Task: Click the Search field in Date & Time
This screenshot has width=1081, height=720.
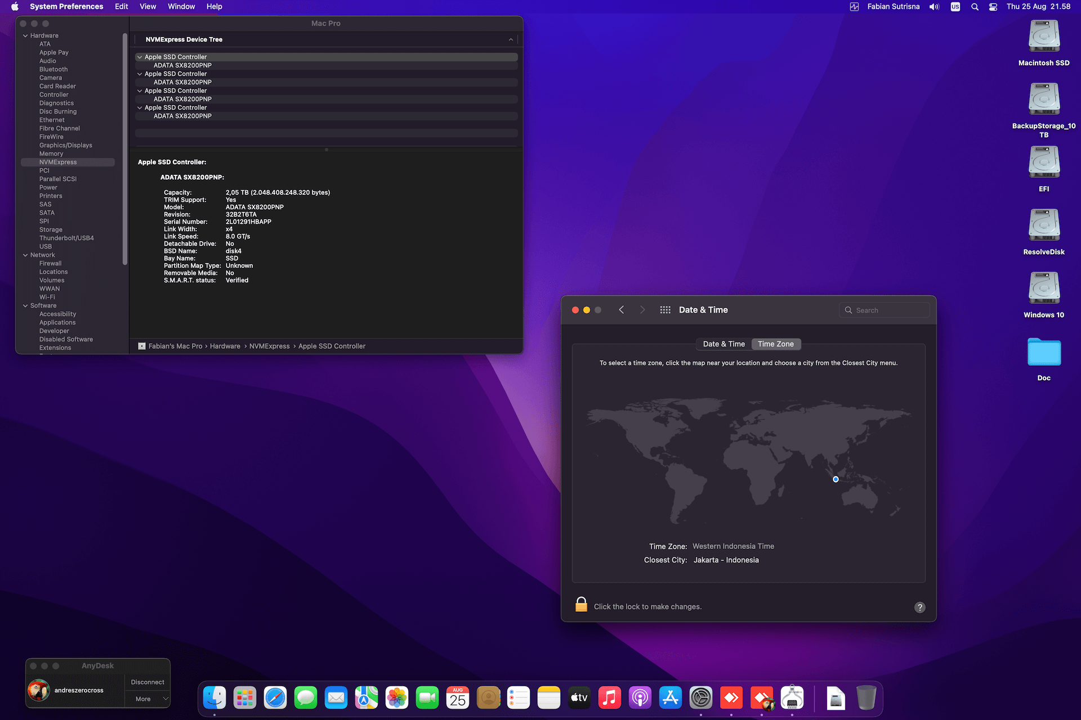Action: tap(884, 310)
